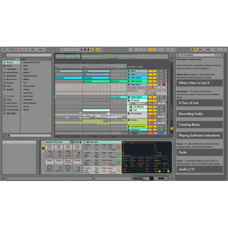
Task: Expand the Ambient & Evolving folder
Action: pyautogui.click(x=22, y=62)
